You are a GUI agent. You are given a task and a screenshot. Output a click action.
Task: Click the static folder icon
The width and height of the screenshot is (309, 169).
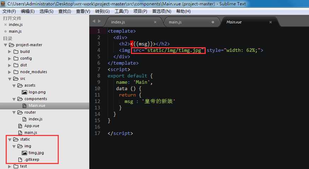[16, 139]
